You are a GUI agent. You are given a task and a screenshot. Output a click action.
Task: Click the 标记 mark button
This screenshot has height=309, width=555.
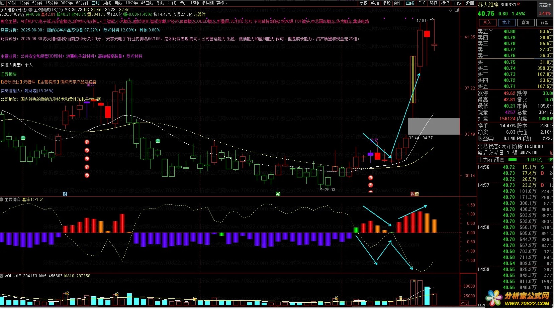click(445, 3)
